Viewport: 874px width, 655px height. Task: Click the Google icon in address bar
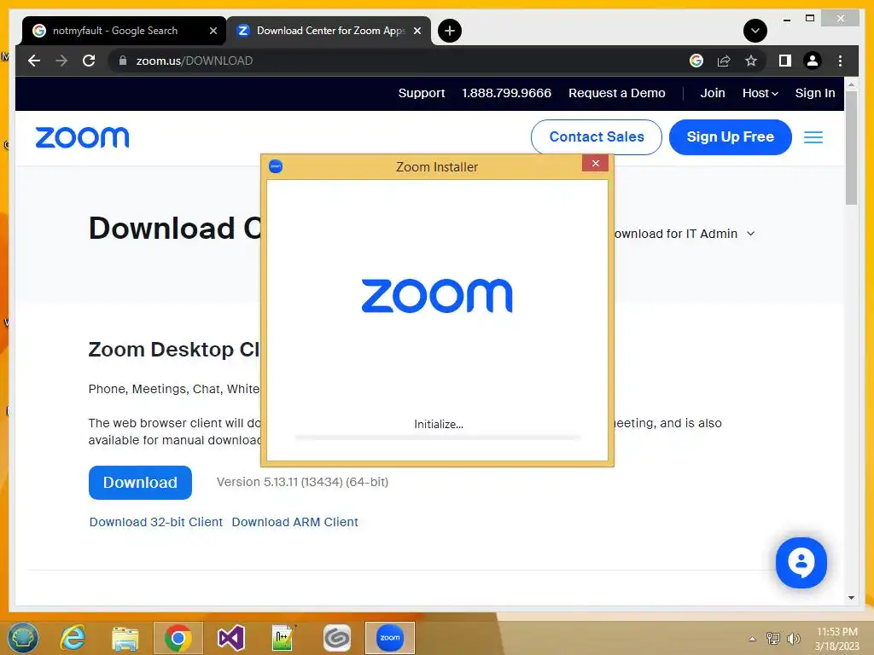point(696,61)
